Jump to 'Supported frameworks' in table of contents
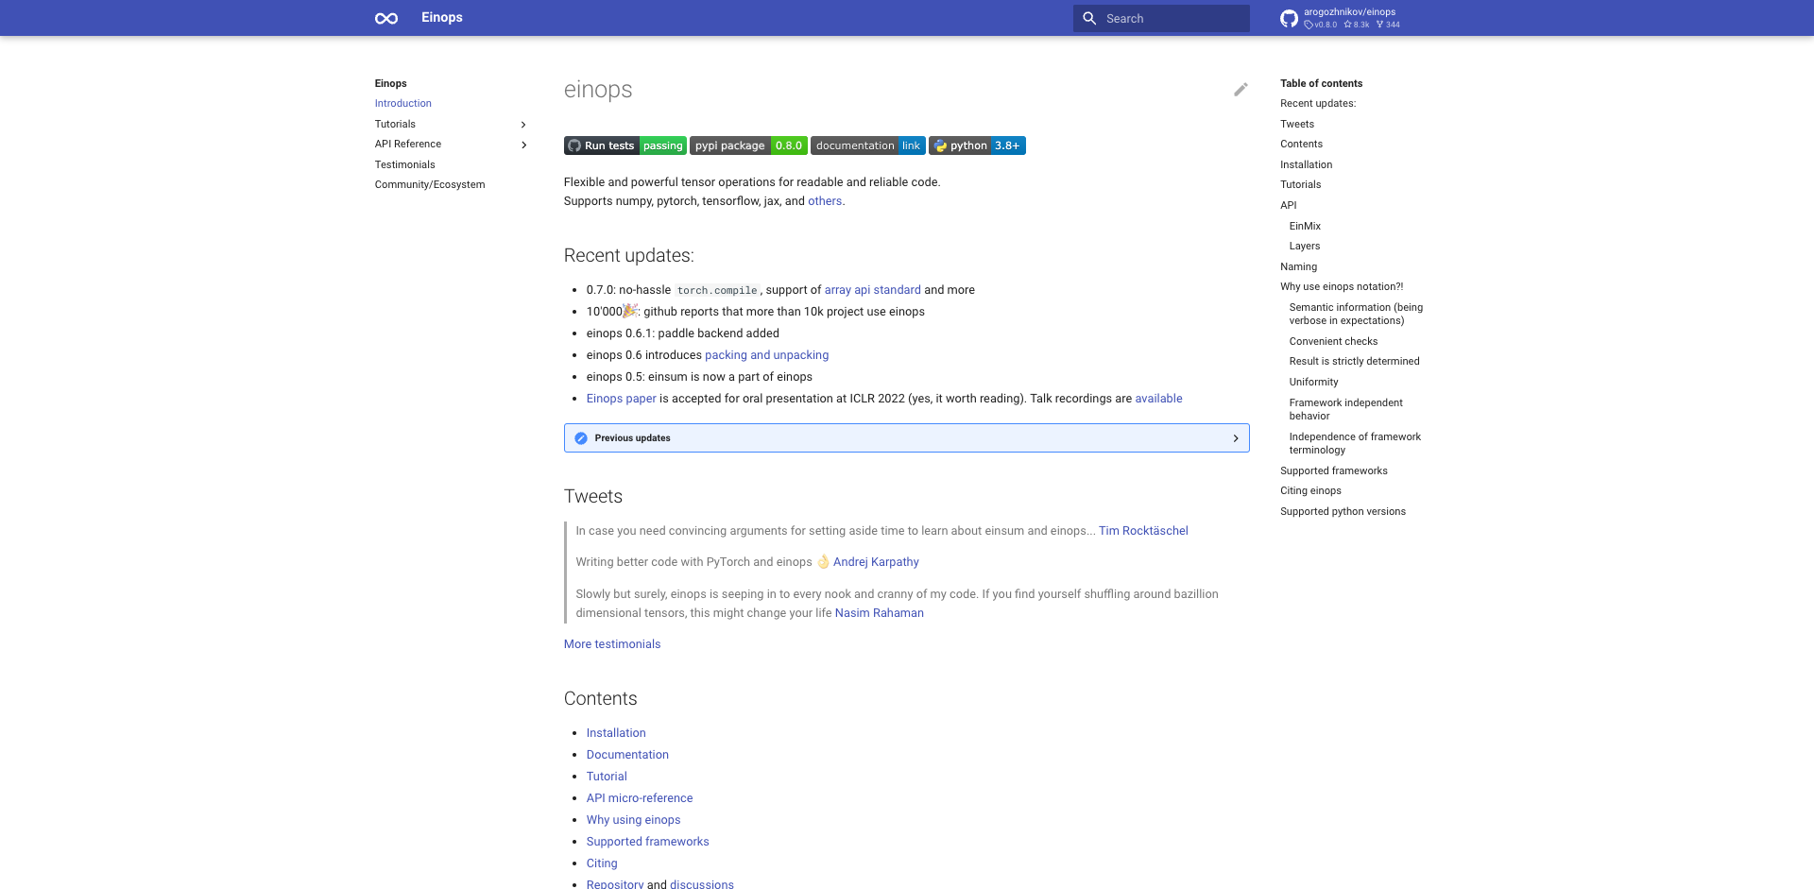Screen dimensions: 1814x889 (1333, 470)
